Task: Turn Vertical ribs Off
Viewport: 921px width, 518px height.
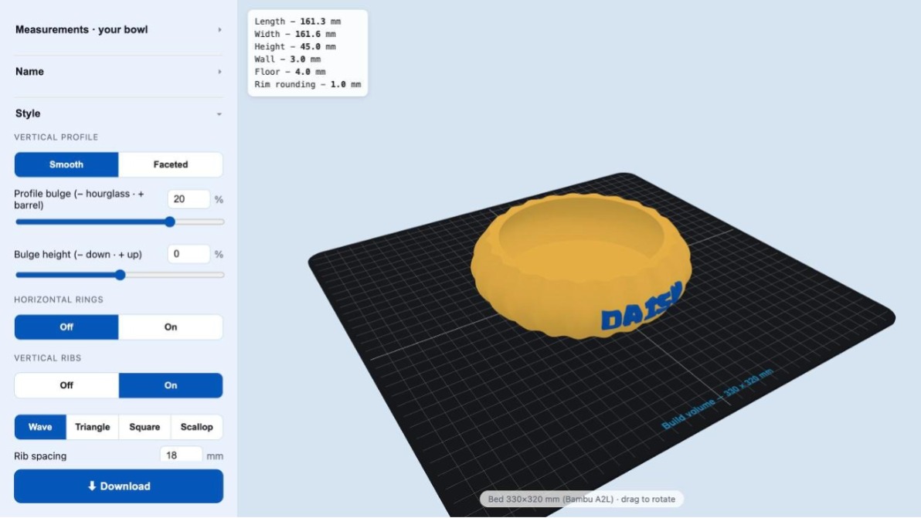Action: (x=66, y=385)
